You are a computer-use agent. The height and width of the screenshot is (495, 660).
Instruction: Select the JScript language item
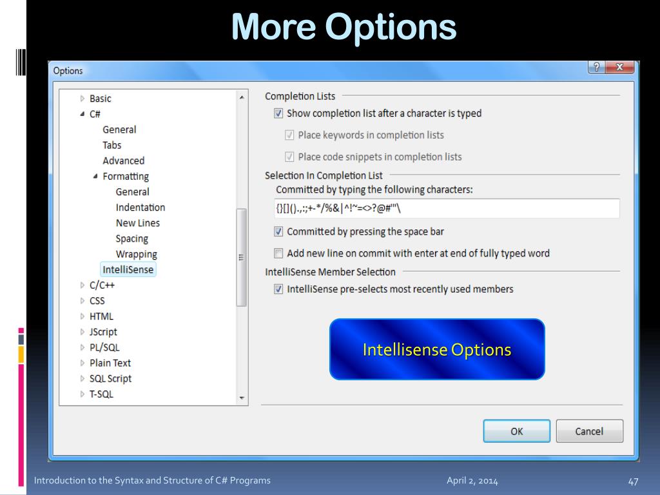coord(104,332)
